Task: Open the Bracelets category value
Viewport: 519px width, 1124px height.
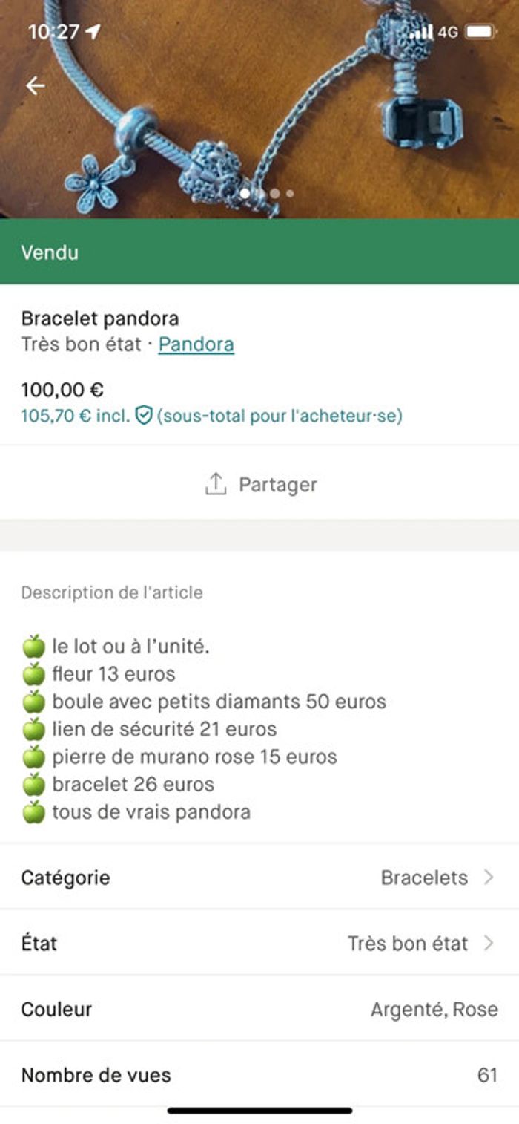Action: coord(424,878)
